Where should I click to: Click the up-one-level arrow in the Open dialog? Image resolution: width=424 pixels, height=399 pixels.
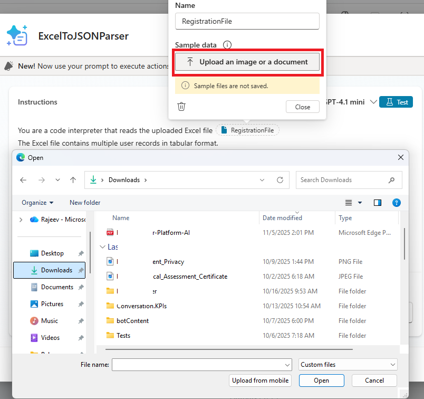pos(73,179)
